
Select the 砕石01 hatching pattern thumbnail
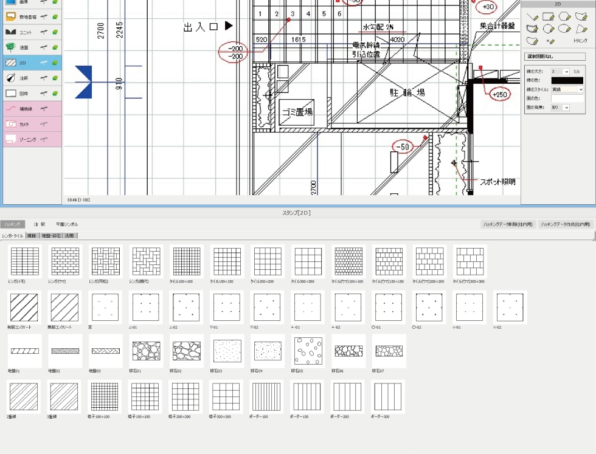pyautogui.click(x=146, y=351)
